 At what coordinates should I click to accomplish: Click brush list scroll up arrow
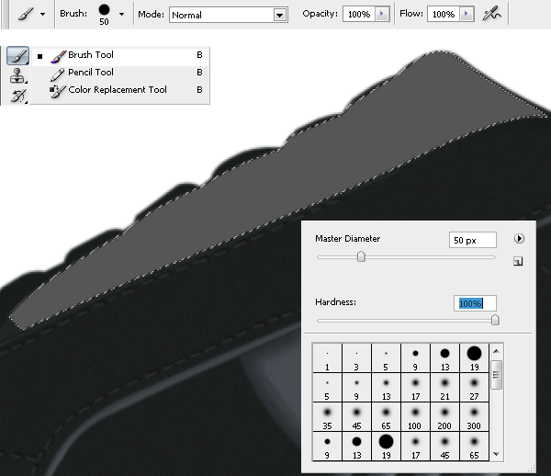496,351
